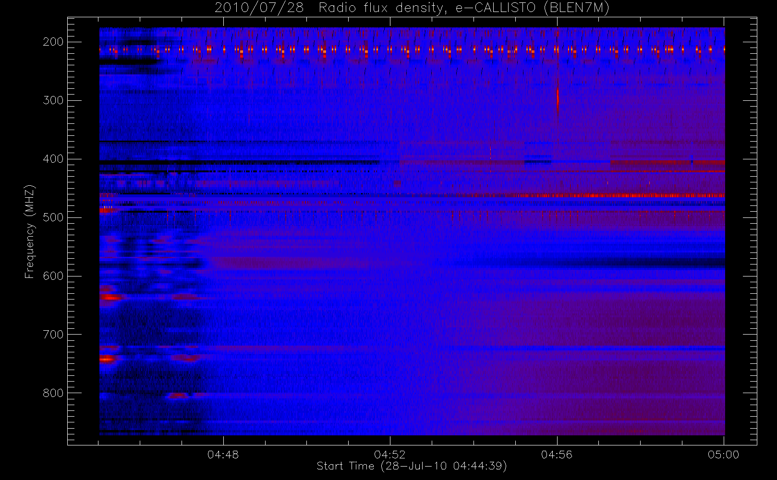Screen dimensions: 777x480
Task: Click the 200 frequency tick label
Action: 53,42
